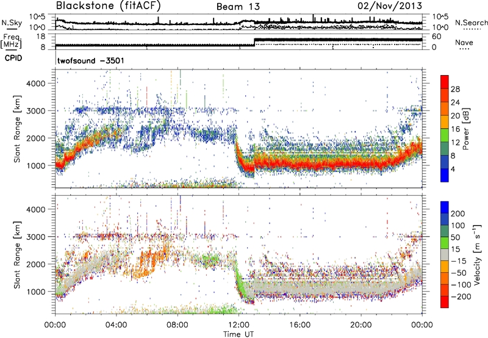Click the "24" power colorbar label
Image resolution: width=488 pixels, height=338 pixels.
455,102
